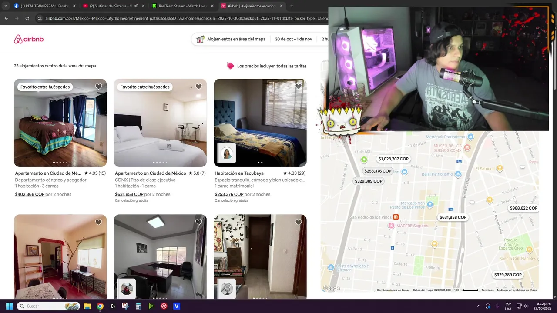557x313 pixels.
Task: Open ESP LAA language switcher
Action: tap(508, 306)
